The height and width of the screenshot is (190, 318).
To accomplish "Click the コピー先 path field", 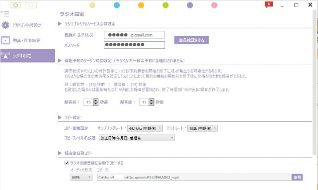I will coord(194,177).
